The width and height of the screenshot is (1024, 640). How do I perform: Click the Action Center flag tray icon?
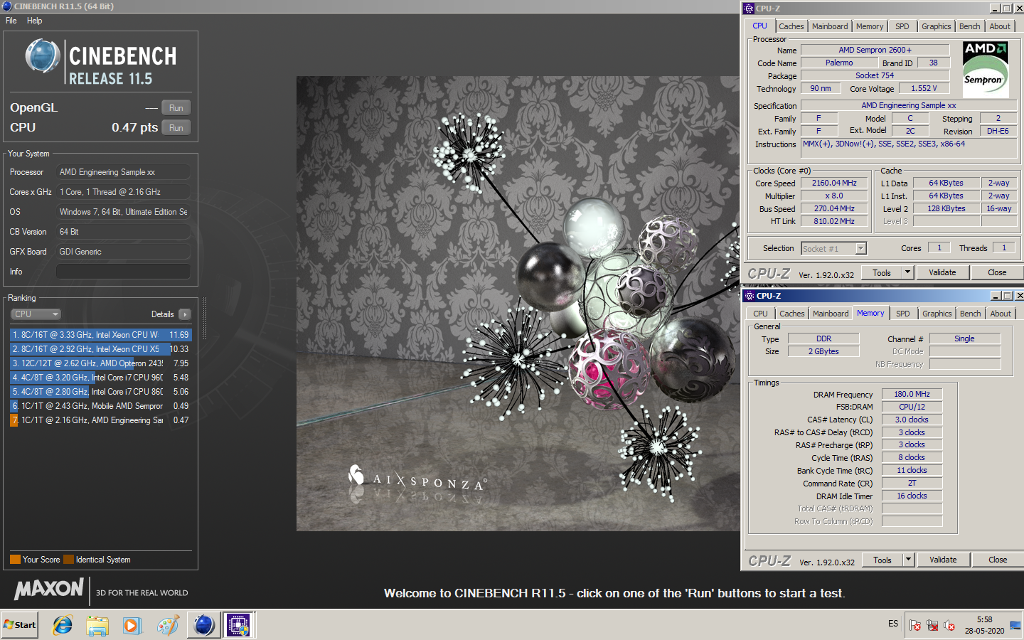(x=915, y=625)
